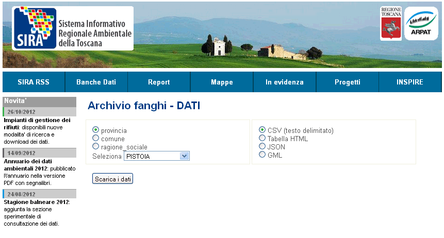Choose Tabella HTML output format
The width and height of the screenshot is (444, 238).
[x=262, y=138]
